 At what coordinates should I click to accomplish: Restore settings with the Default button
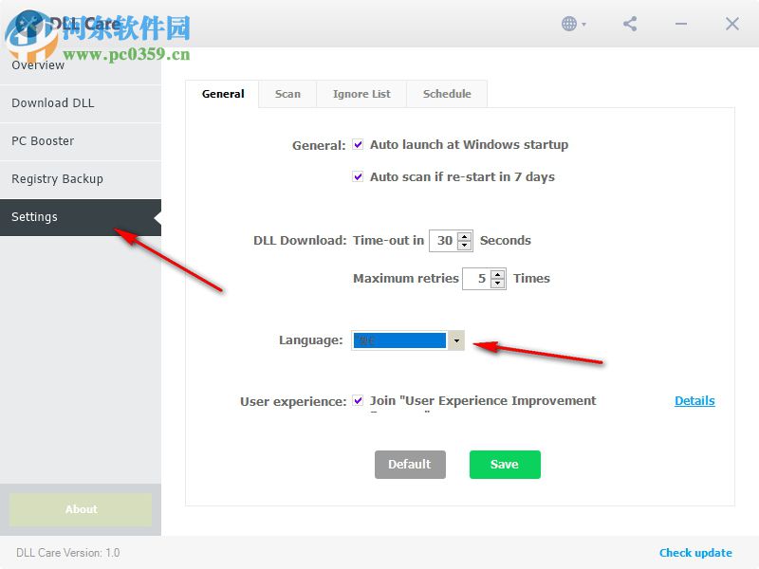410,465
